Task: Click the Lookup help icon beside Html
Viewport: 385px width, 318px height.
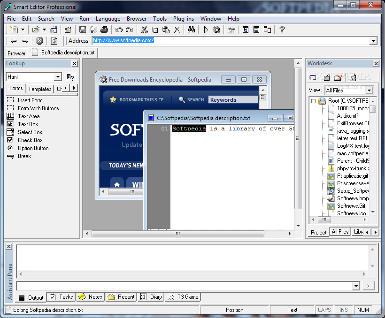Action: pyautogui.click(x=70, y=77)
